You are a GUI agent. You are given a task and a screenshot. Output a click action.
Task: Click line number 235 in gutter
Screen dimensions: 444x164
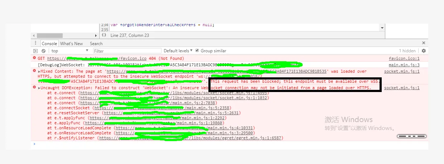(x=105, y=29)
